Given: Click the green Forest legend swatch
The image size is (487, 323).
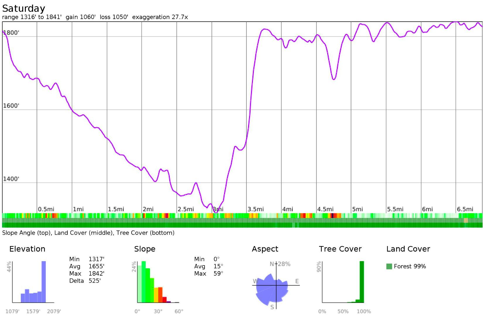Looking at the screenshot, I should pyautogui.click(x=389, y=266).
